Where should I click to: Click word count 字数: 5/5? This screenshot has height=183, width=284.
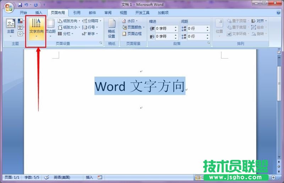(32, 177)
